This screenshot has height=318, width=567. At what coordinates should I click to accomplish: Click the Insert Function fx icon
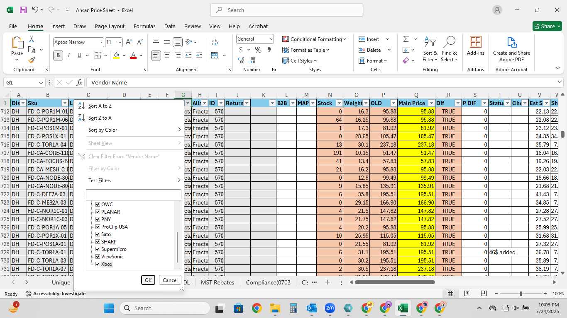tap(79, 82)
